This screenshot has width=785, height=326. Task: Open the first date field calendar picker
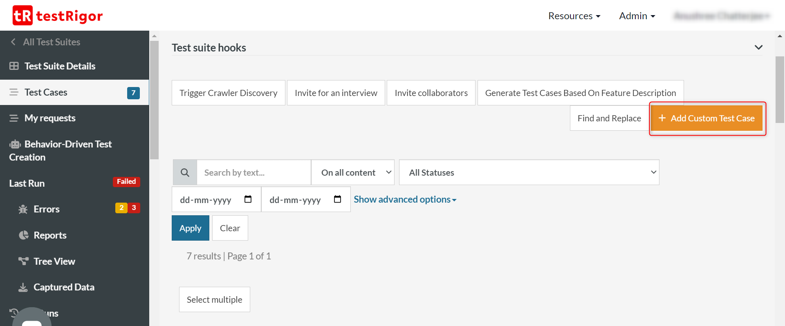click(x=248, y=199)
